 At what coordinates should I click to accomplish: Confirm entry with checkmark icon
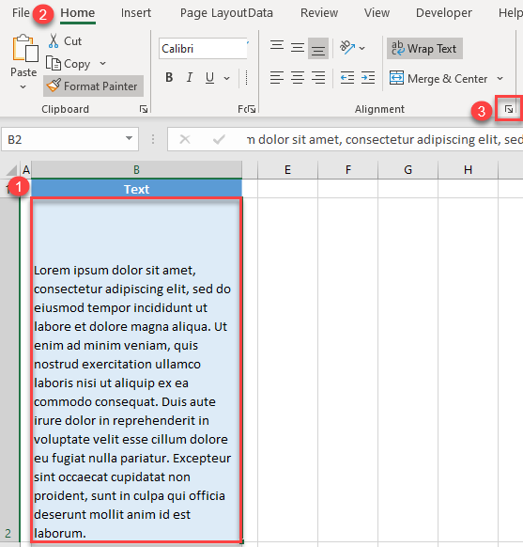219,139
